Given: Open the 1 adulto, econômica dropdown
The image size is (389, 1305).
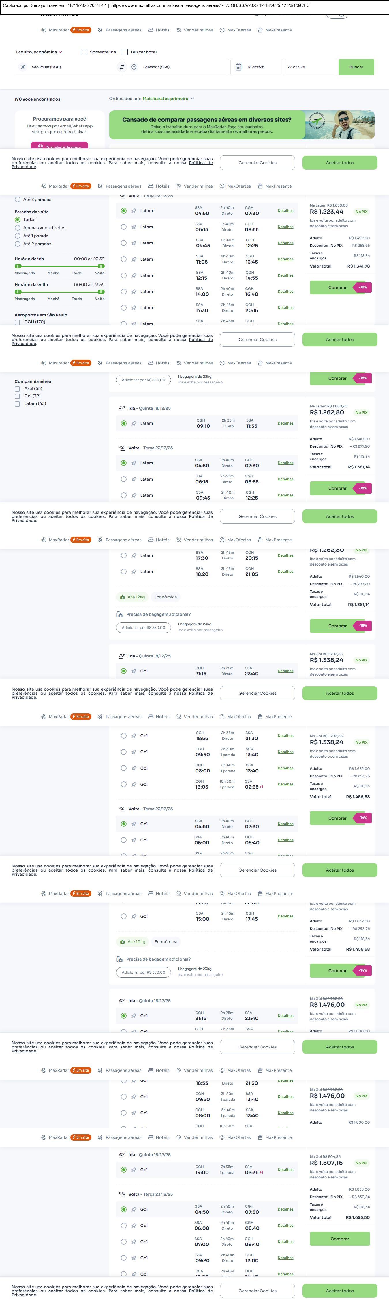Looking at the screenshot, I should [x=39, y=52].
